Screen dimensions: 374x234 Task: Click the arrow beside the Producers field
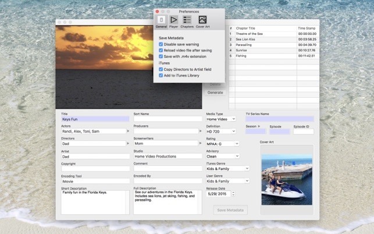coord(200,132)
